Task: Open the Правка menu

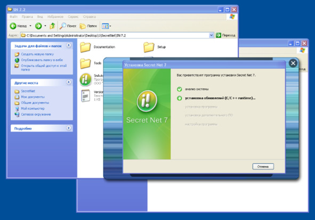Action: point(27,17)
